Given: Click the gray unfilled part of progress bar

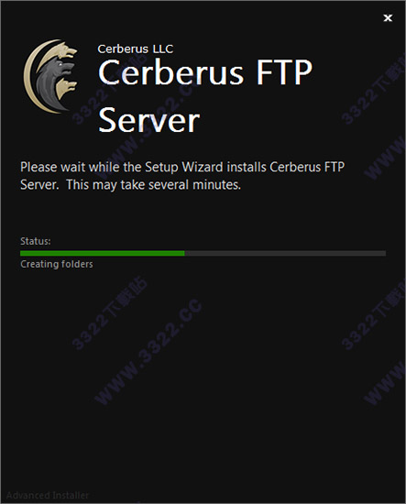Looking at the screenshot, I should (285, 253).
